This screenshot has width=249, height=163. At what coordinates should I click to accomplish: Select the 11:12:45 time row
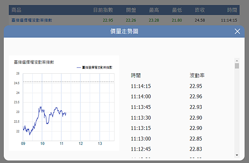(141, 149)
